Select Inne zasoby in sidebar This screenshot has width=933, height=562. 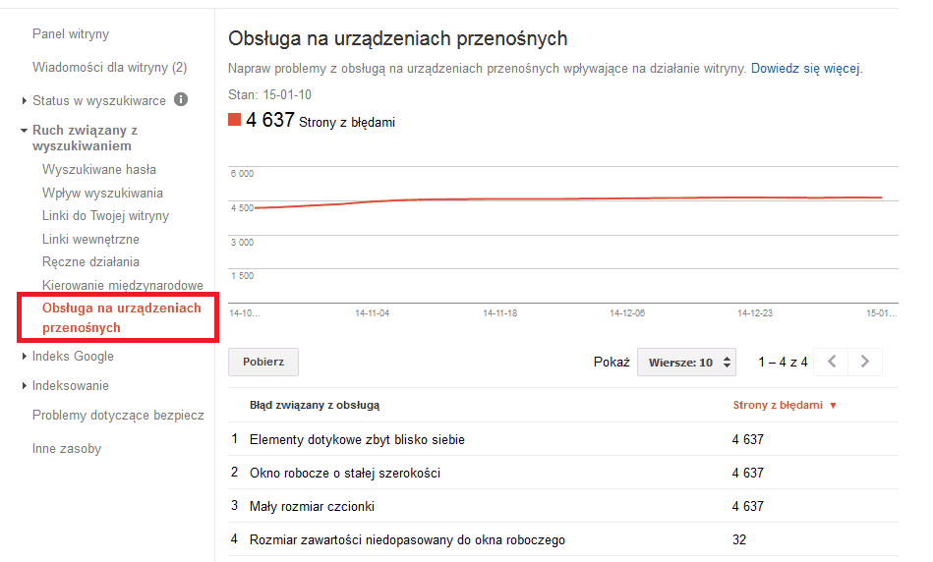(67, 449)
